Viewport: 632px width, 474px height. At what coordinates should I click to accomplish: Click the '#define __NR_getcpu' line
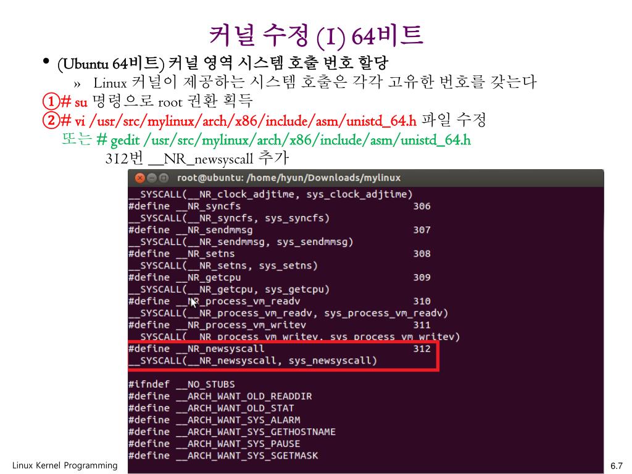click(280, 278)
